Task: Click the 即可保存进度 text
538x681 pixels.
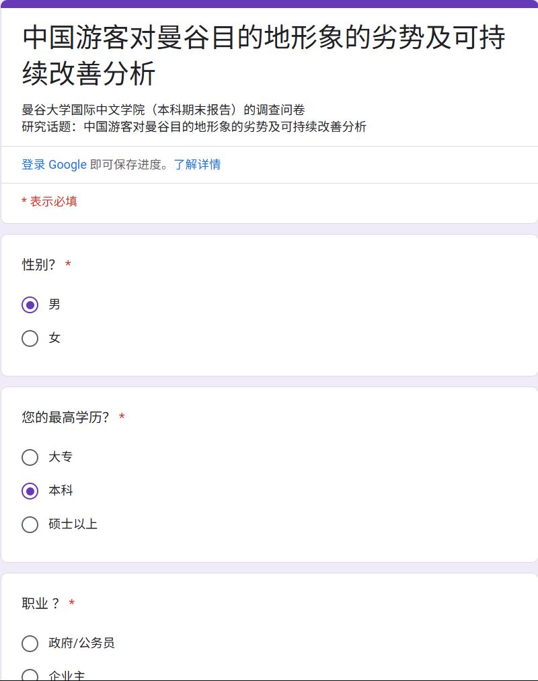Action: pyautogui.click(x=130, y=165)
